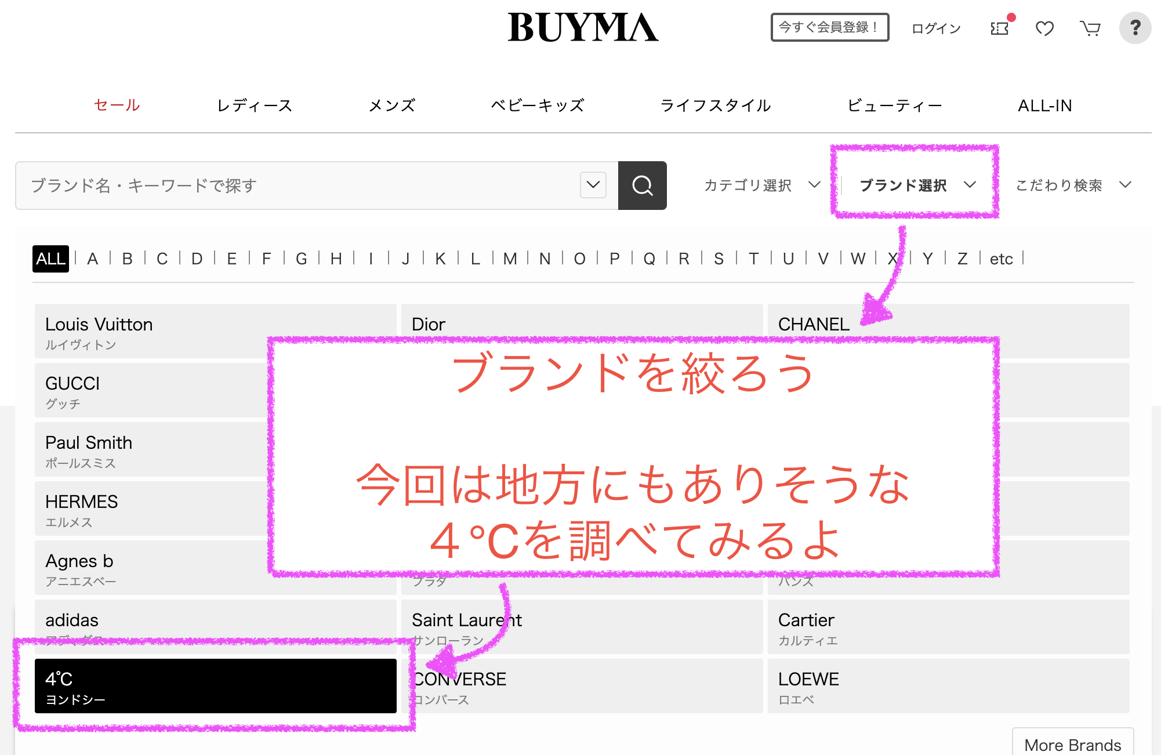Click the magnifier search button
The image size is (1161, 755).
pyautogui.click(x=642, y=186)
